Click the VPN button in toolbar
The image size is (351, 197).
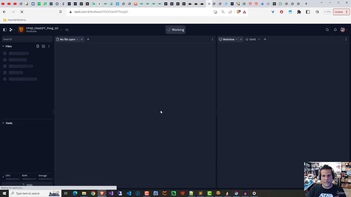click(327, 12)
